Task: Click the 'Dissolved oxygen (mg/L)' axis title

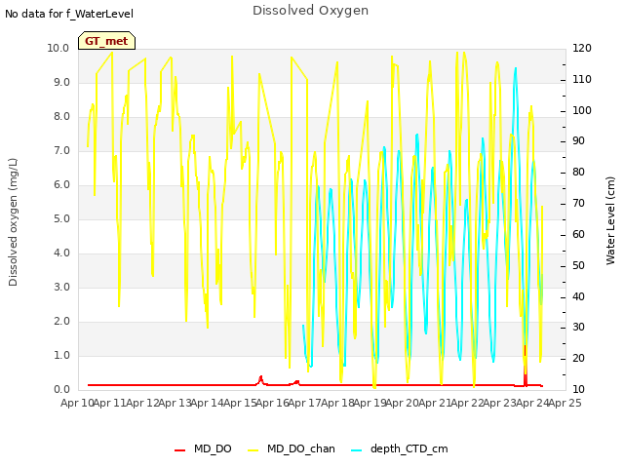Action: point(13,222)
